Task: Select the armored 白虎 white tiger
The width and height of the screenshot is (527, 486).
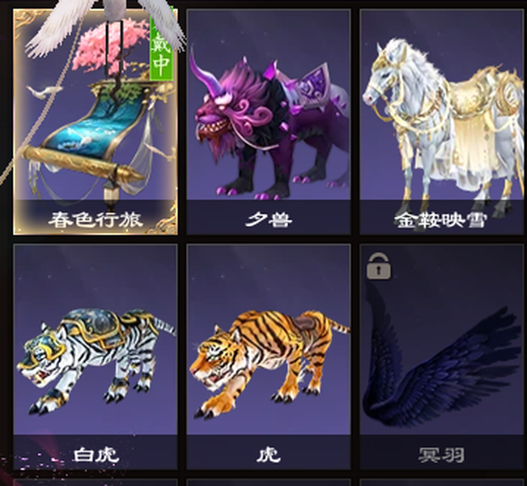Action: (x=96, y=357)
